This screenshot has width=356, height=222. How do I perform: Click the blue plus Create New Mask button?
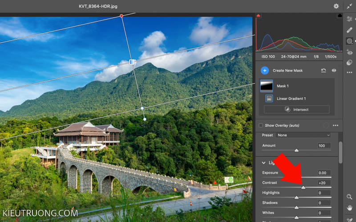pos(265,71)
